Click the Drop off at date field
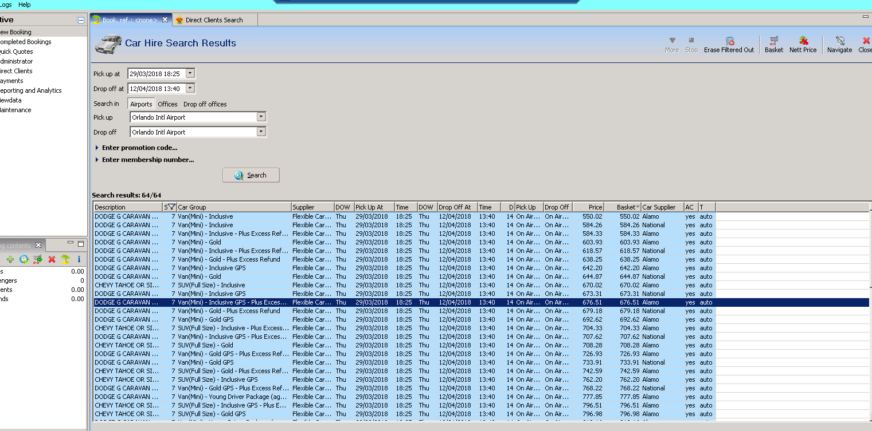The height and width of the screenshot is (431, 872). (157, 88)
